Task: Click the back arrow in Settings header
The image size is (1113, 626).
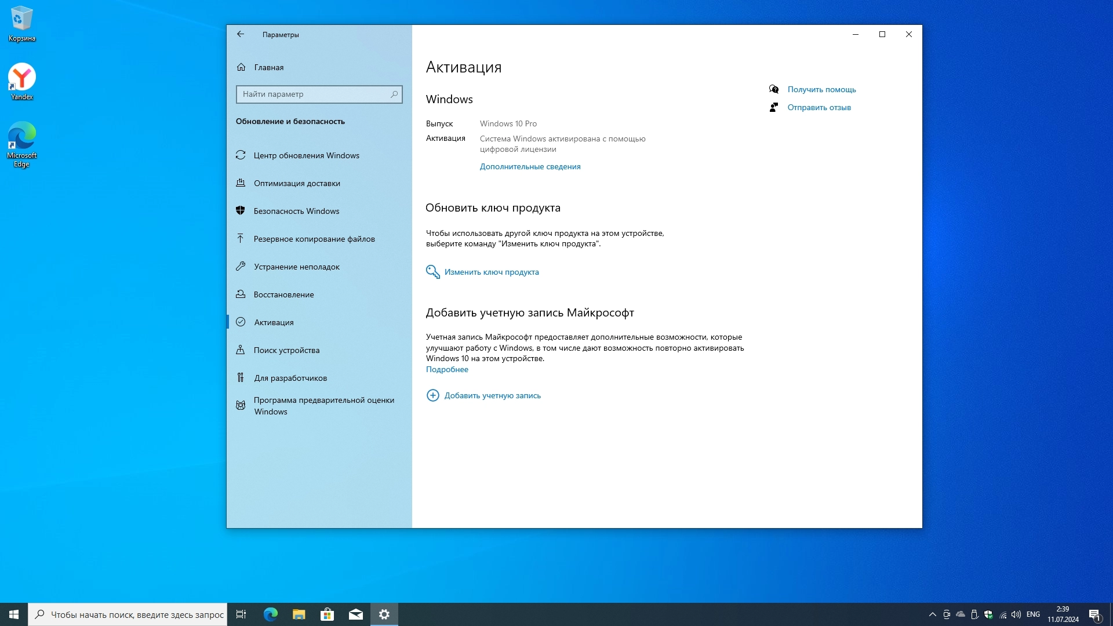Action: [x=241, y=34]
